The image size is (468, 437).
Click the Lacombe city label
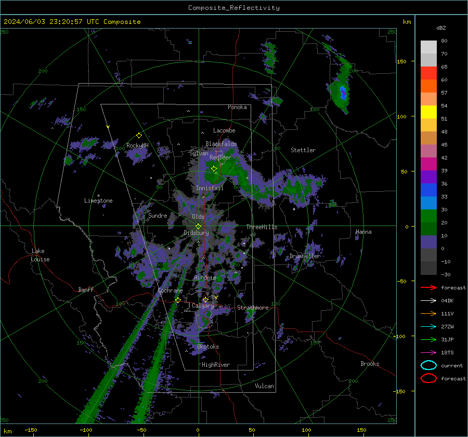(x=224, y=130)
